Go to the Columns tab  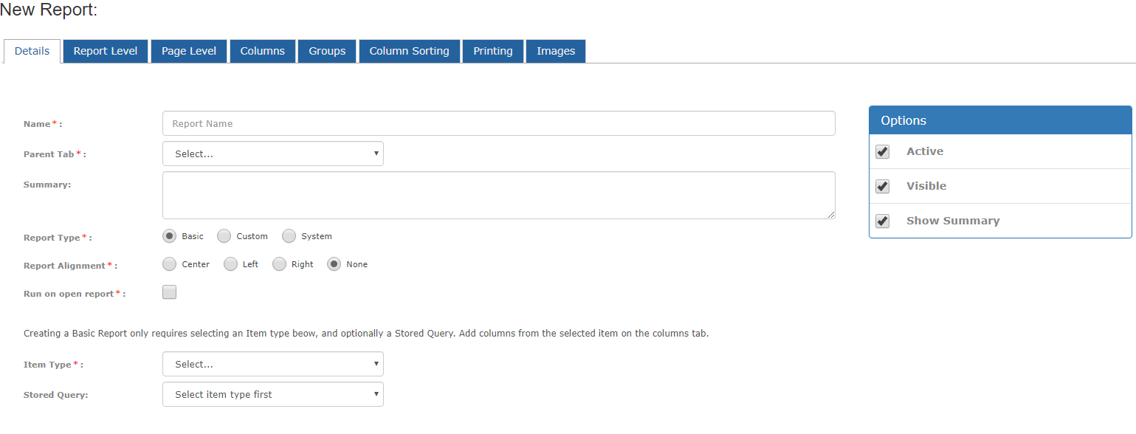(263, 51)
